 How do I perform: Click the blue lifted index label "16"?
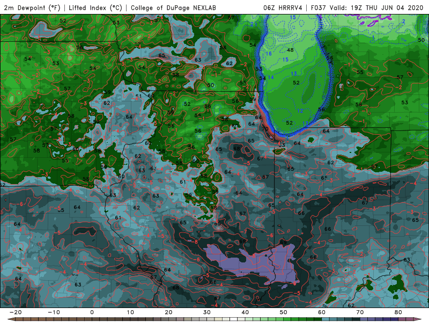[x=269, y=53]
